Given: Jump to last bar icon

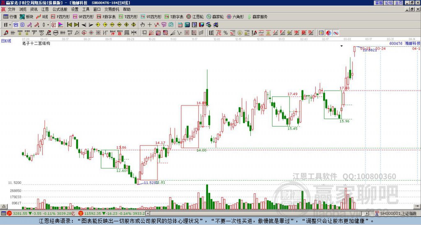Looking at the screenshot, I should [x=76, y=25].
